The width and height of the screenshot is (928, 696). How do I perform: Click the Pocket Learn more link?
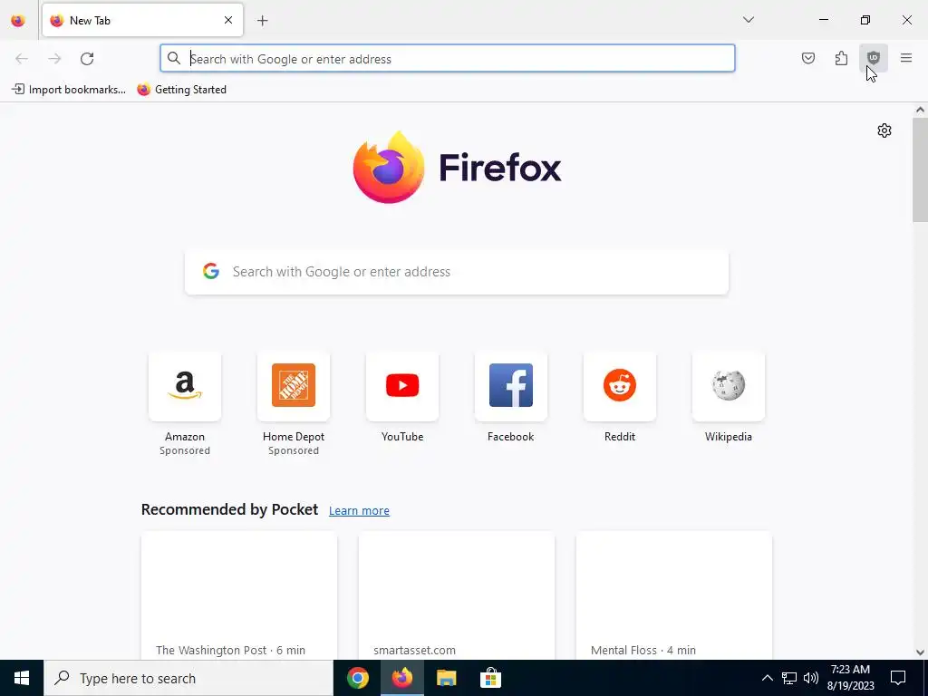coord(359,511)
